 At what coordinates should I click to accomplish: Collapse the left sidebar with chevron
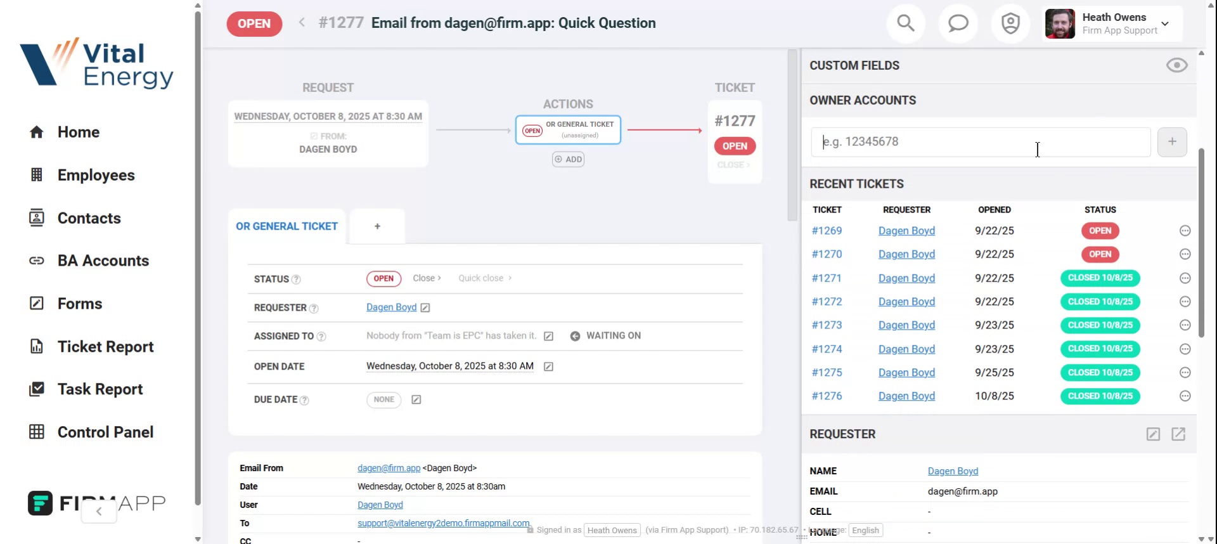(99, 511)
